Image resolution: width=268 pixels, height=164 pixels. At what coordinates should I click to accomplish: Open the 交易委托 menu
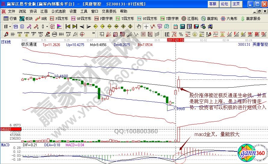[x=108, y=11]
